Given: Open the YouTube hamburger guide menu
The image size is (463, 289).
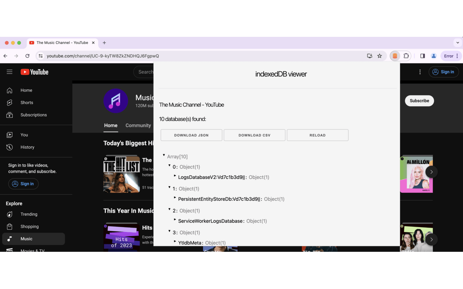Looking at the screenshot, I should click(10, 72).
